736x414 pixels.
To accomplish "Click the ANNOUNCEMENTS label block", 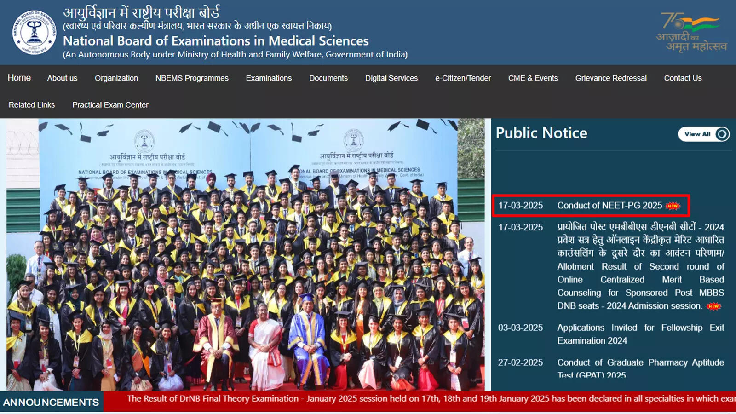I will click(x=51, y=401).
